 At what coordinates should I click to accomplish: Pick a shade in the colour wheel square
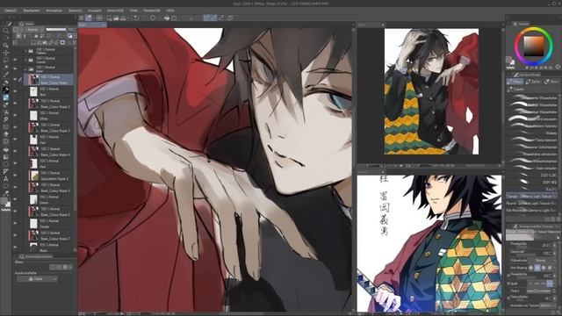click(x=534, y=47)
